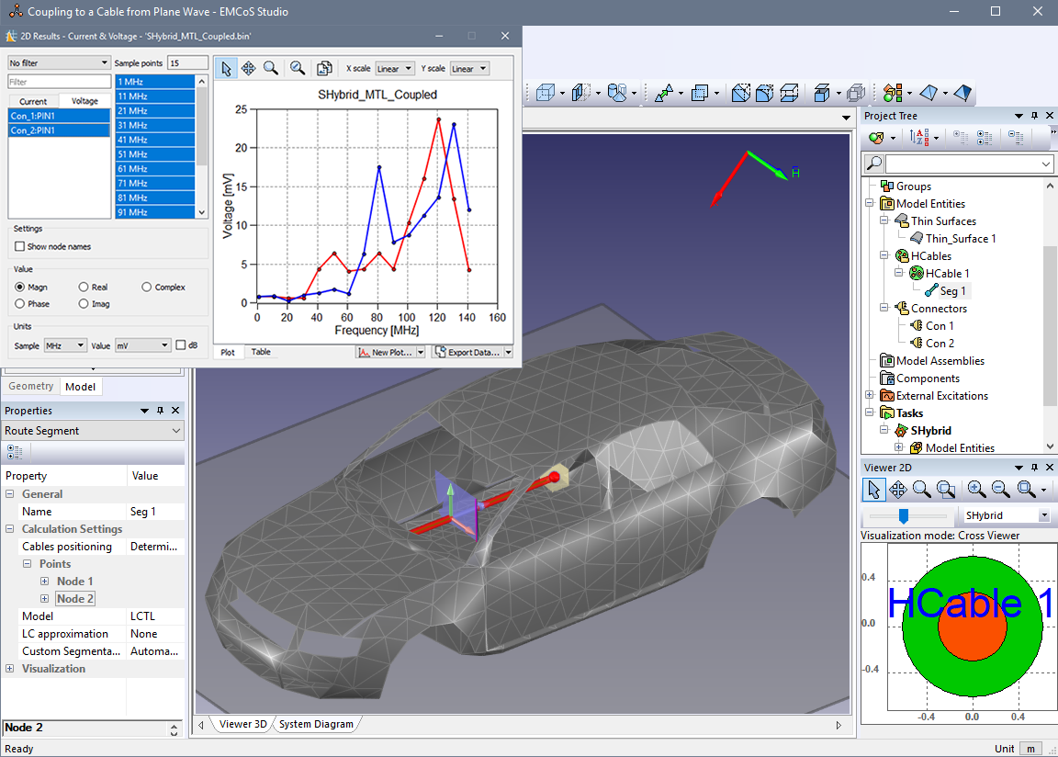Screen dimensions: 1058x757
Task: Open the X scale Linear dropdown
Action: pyautogui.click(x=394, y=69)
